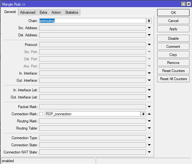Screen dimensions: 192x164
Task: Open the Chain dropdown list
Action: click(x=149, y=21)
